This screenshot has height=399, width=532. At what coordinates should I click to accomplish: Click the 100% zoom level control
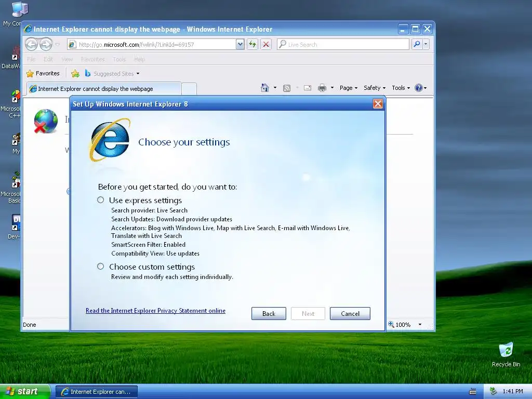tap(405, 325)
